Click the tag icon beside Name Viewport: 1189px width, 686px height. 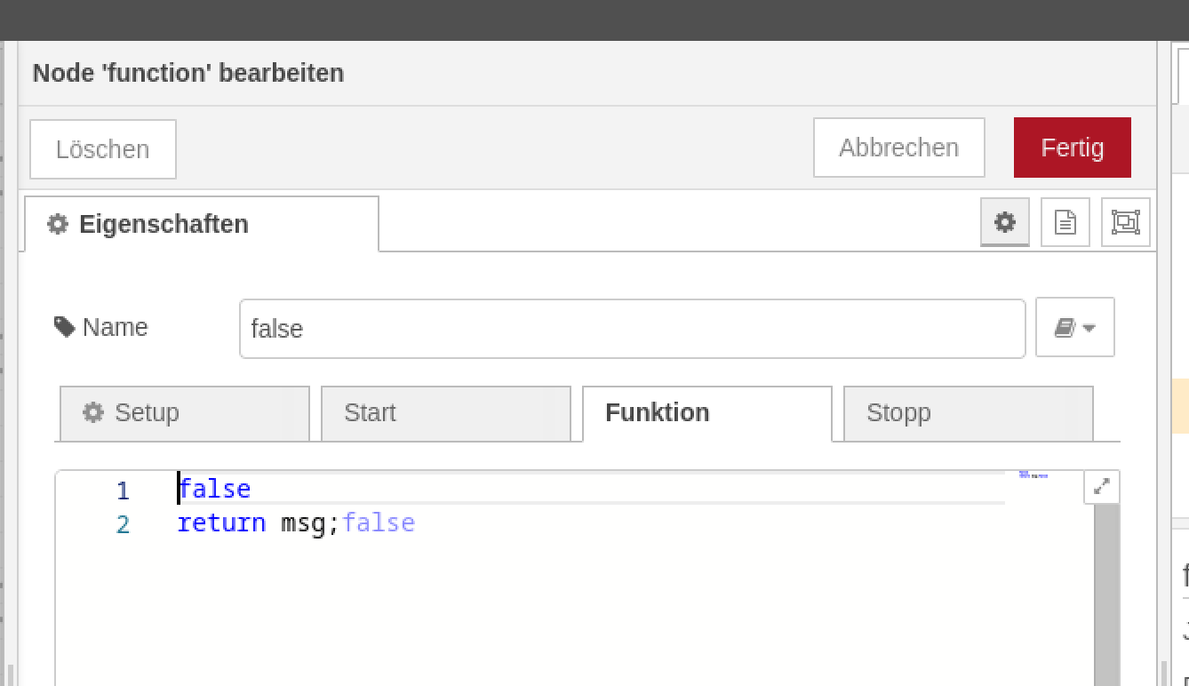click(64, 327)
